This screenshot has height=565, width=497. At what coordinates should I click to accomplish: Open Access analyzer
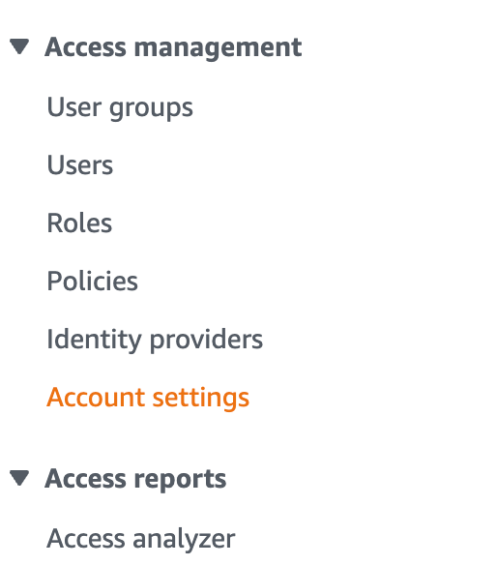pyautogui.click(x=141, y=539)
